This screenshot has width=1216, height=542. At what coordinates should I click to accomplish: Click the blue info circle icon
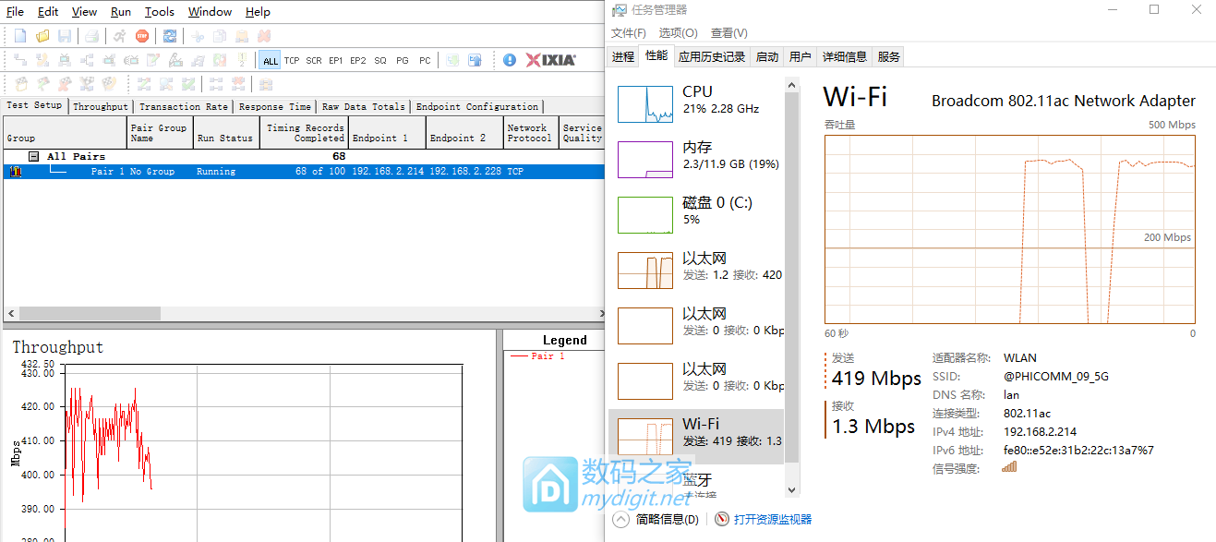510,60
